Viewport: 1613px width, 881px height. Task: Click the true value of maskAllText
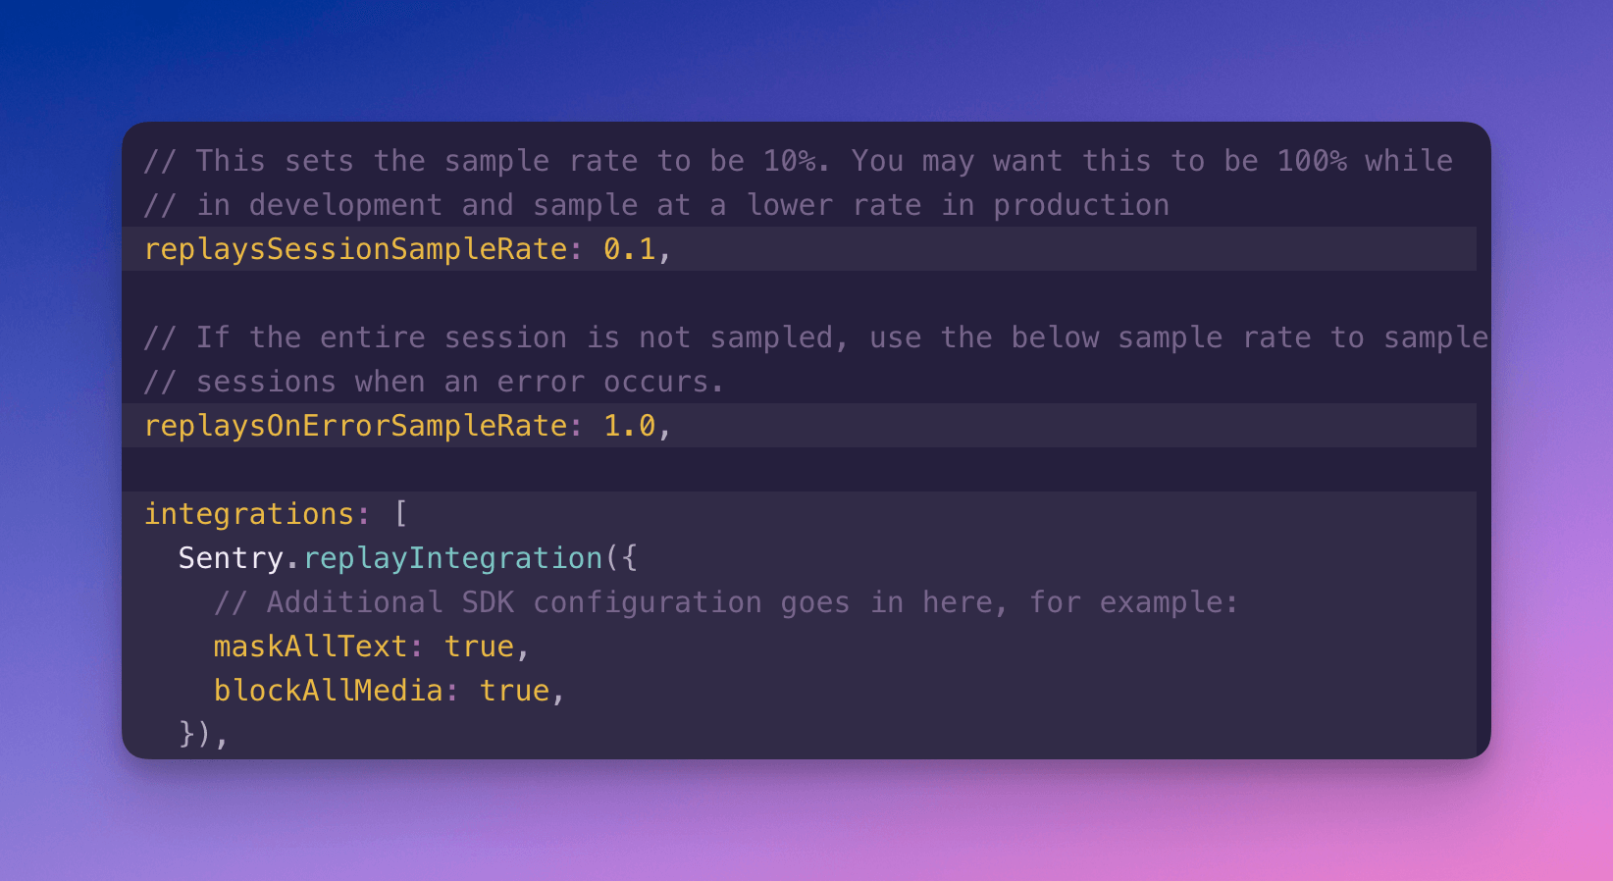tap(479, 647)
